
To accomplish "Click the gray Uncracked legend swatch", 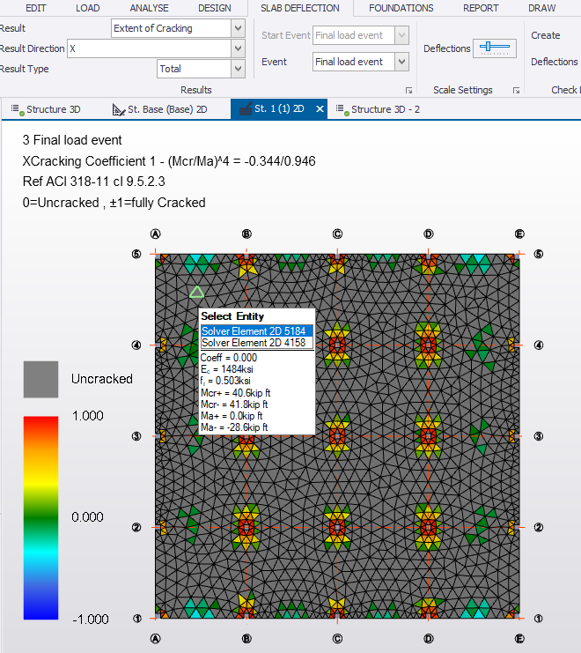I will pyautogui.click(x=40, y=379).
